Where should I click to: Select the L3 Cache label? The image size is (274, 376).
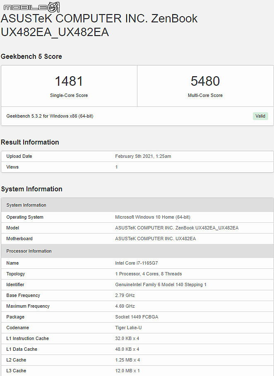16,371
